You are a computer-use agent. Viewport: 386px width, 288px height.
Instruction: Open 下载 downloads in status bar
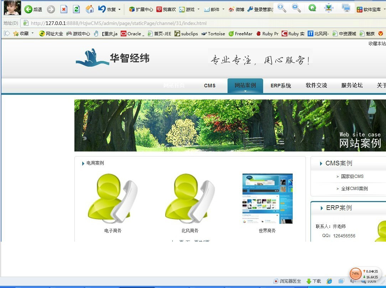point(314,281)
